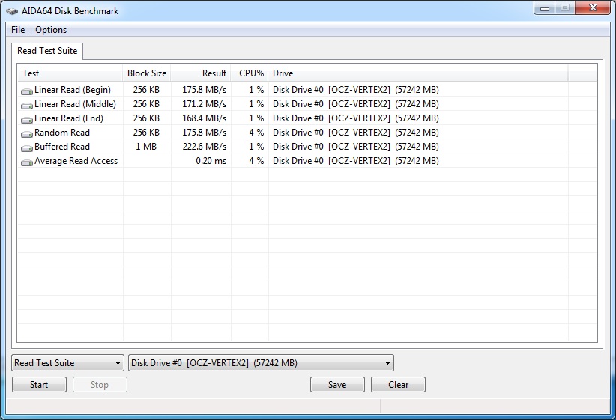Click the CPU% column header

[x=250, y=73]
